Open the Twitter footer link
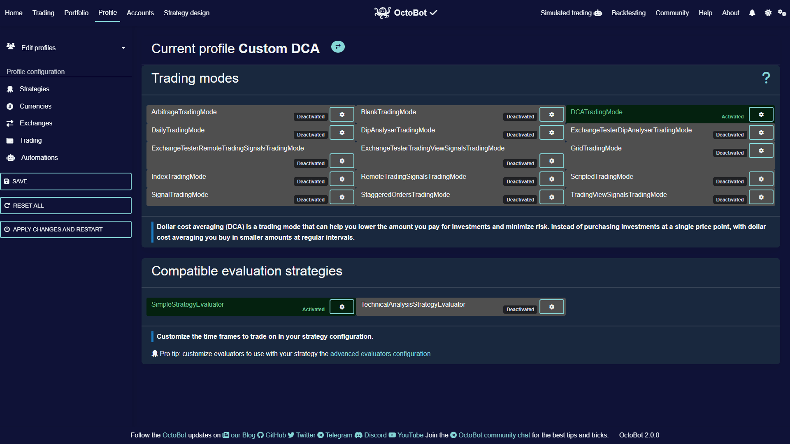The height and width of the screenshot is (444, 790). [x=302, y=435]
